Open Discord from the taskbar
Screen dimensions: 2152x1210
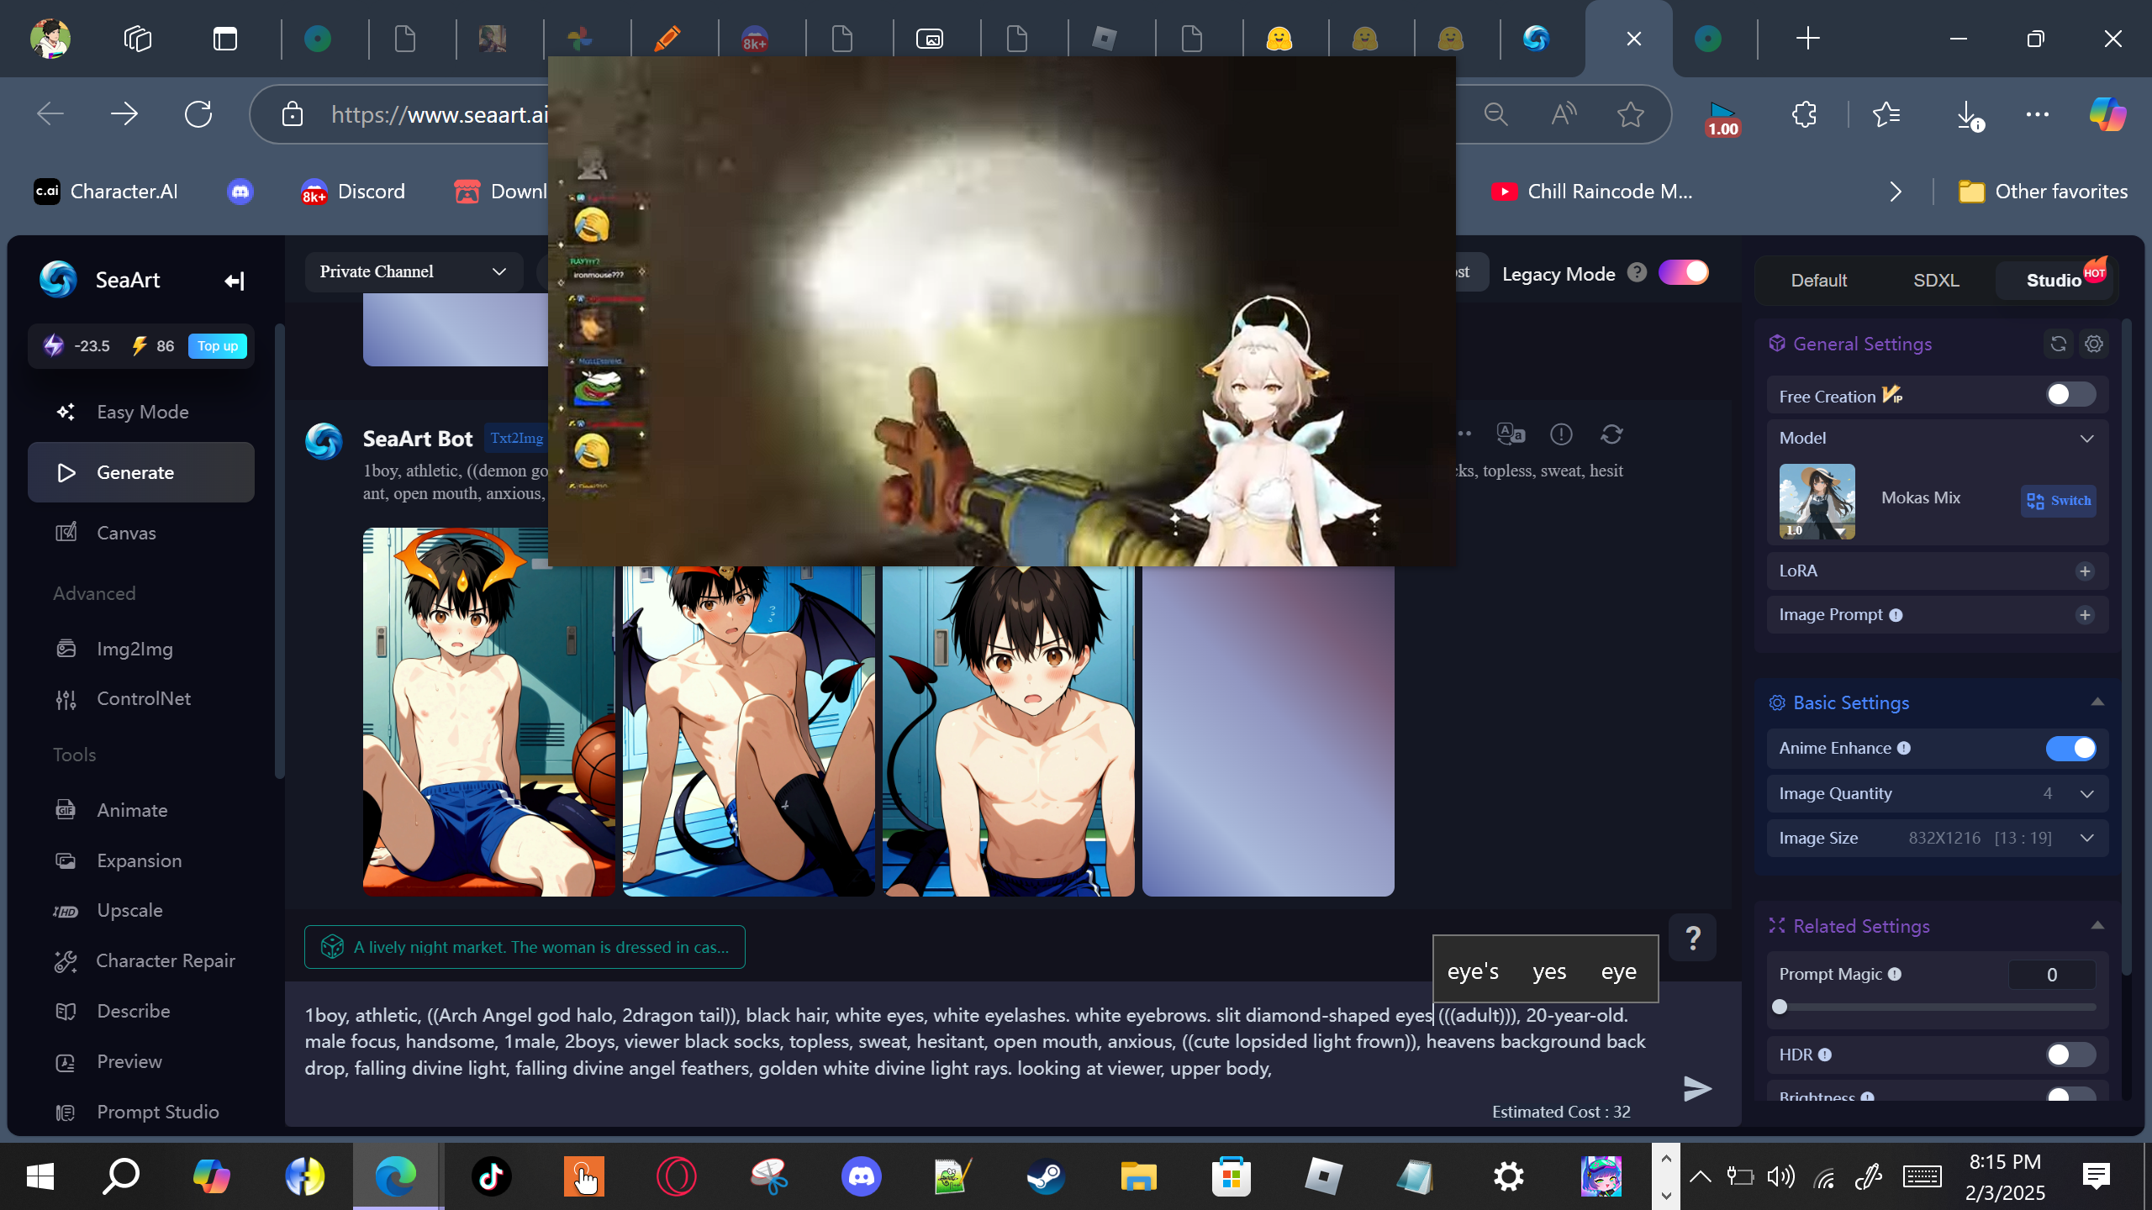tap(862, 1176)
